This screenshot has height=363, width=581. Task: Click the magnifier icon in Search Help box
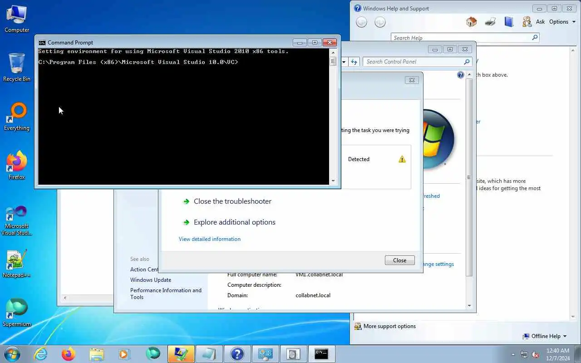pos(535,38)
